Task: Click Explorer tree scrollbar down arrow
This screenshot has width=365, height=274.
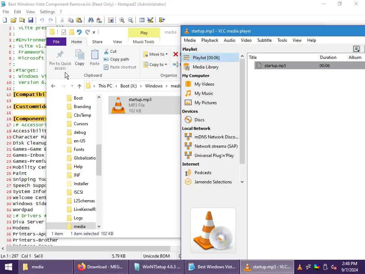Action: (x=99, y=227)
